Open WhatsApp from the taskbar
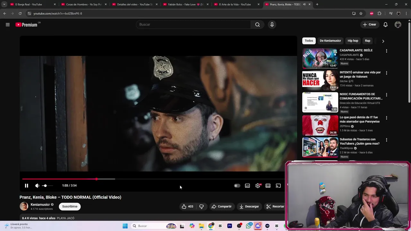 [249, 226]
